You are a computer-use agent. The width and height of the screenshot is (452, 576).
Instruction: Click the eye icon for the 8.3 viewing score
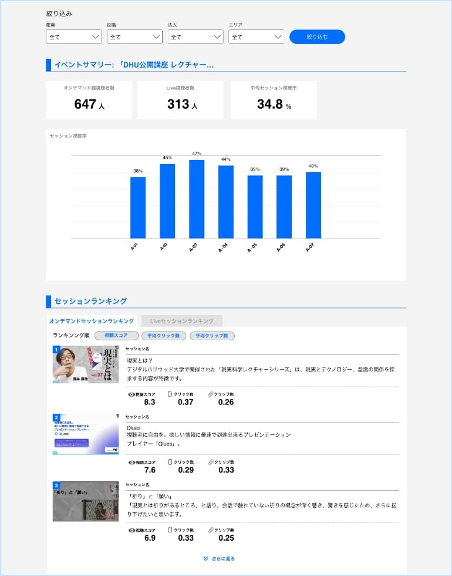point(131,394)
